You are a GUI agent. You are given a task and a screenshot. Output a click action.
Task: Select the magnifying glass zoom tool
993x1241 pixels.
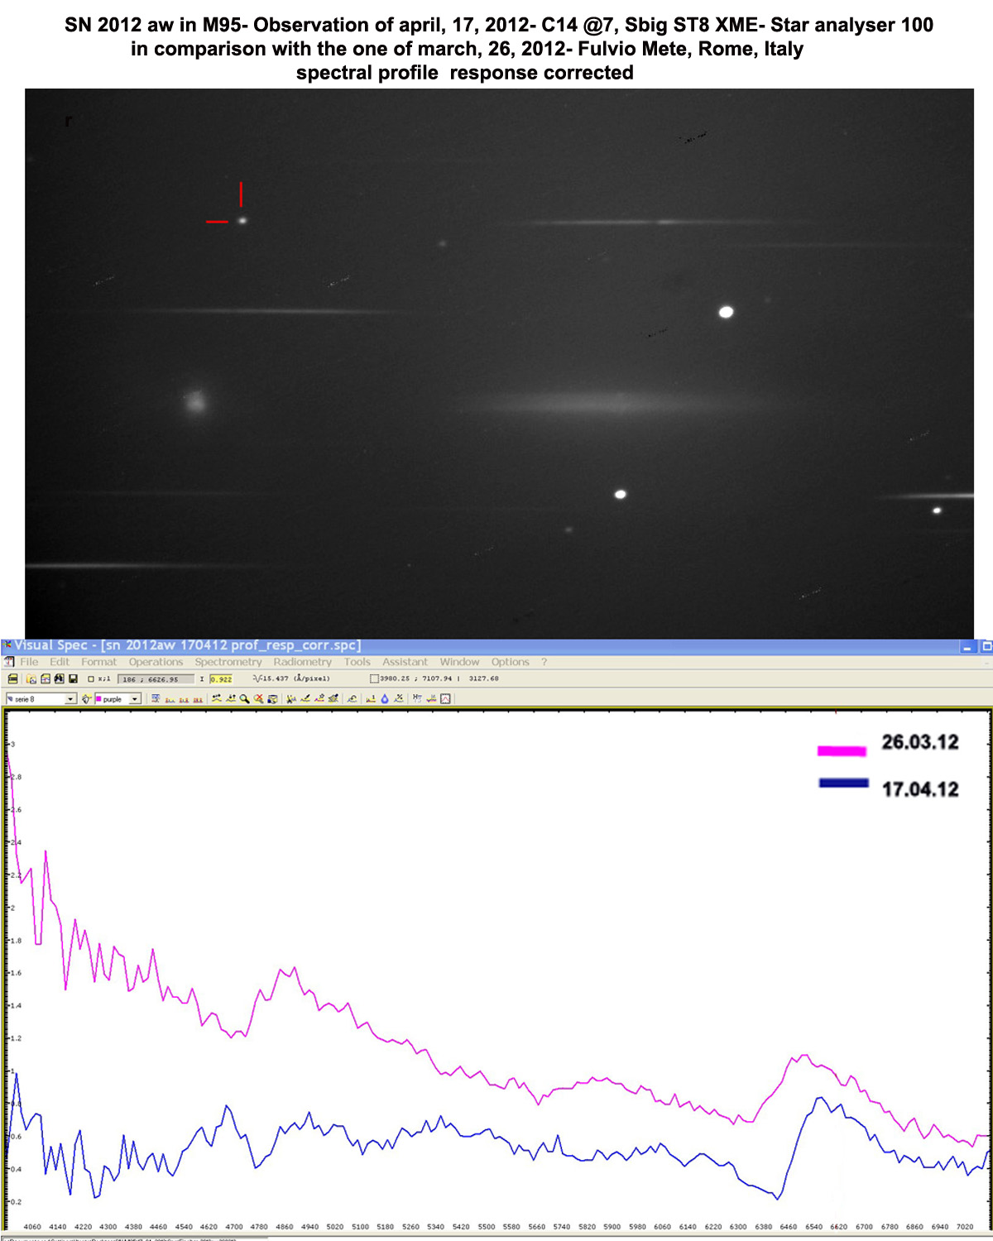(x=244, y=698)
